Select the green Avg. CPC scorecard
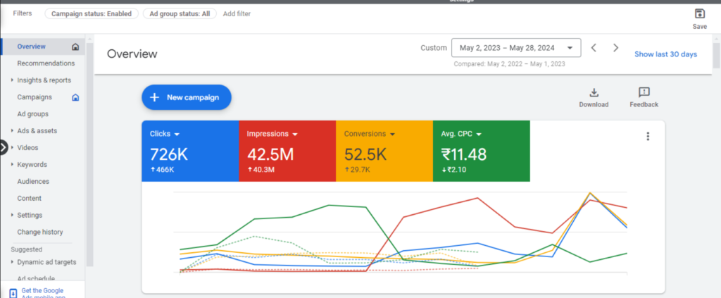 pos(482,151)
